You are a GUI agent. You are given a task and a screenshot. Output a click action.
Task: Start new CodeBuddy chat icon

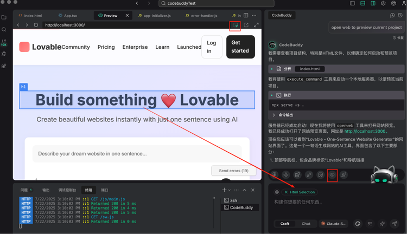point(392,15)
